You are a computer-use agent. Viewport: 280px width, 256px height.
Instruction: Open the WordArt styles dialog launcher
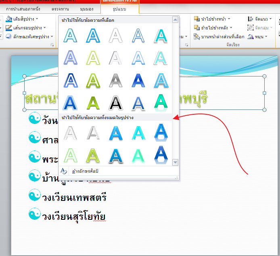point(187,45)
